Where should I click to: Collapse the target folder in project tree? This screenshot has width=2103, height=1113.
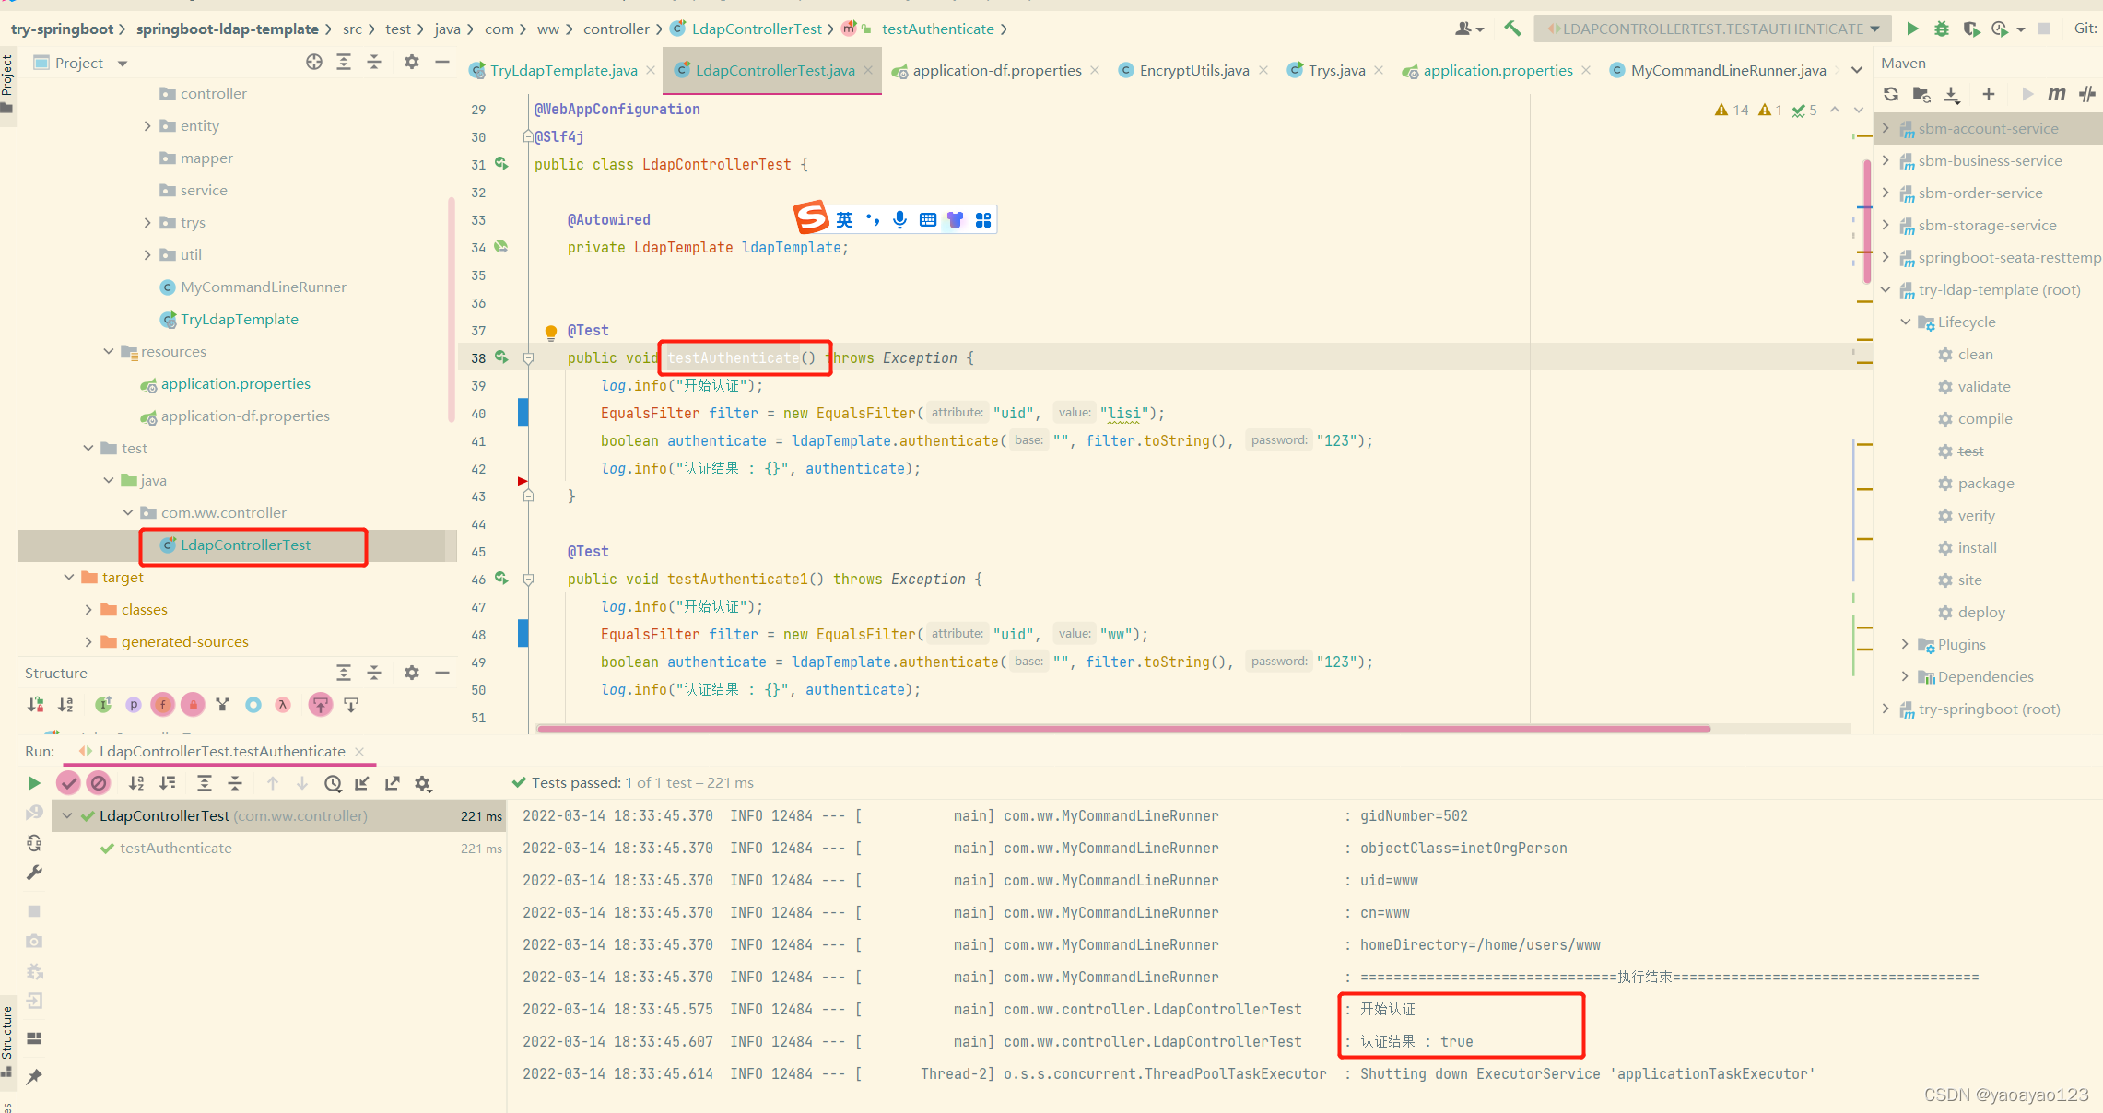coord(69,577)
